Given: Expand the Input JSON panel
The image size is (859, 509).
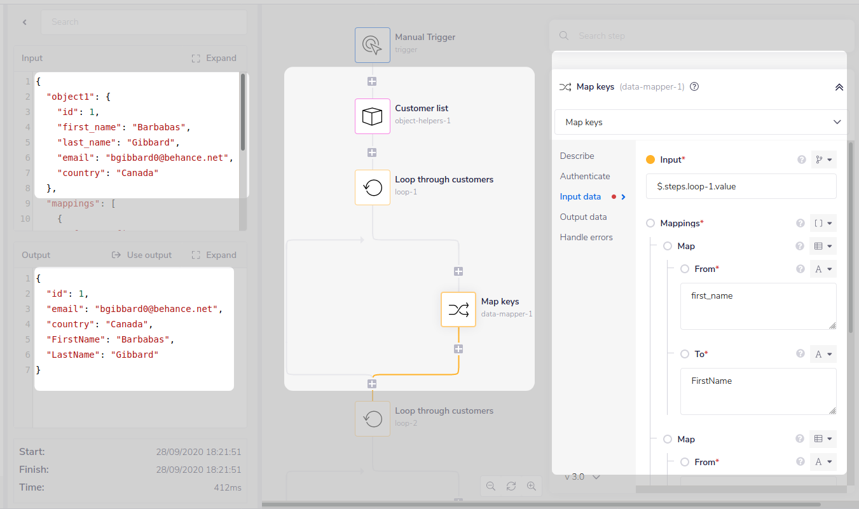Looking at the screenshot, I should pos(214,58).
